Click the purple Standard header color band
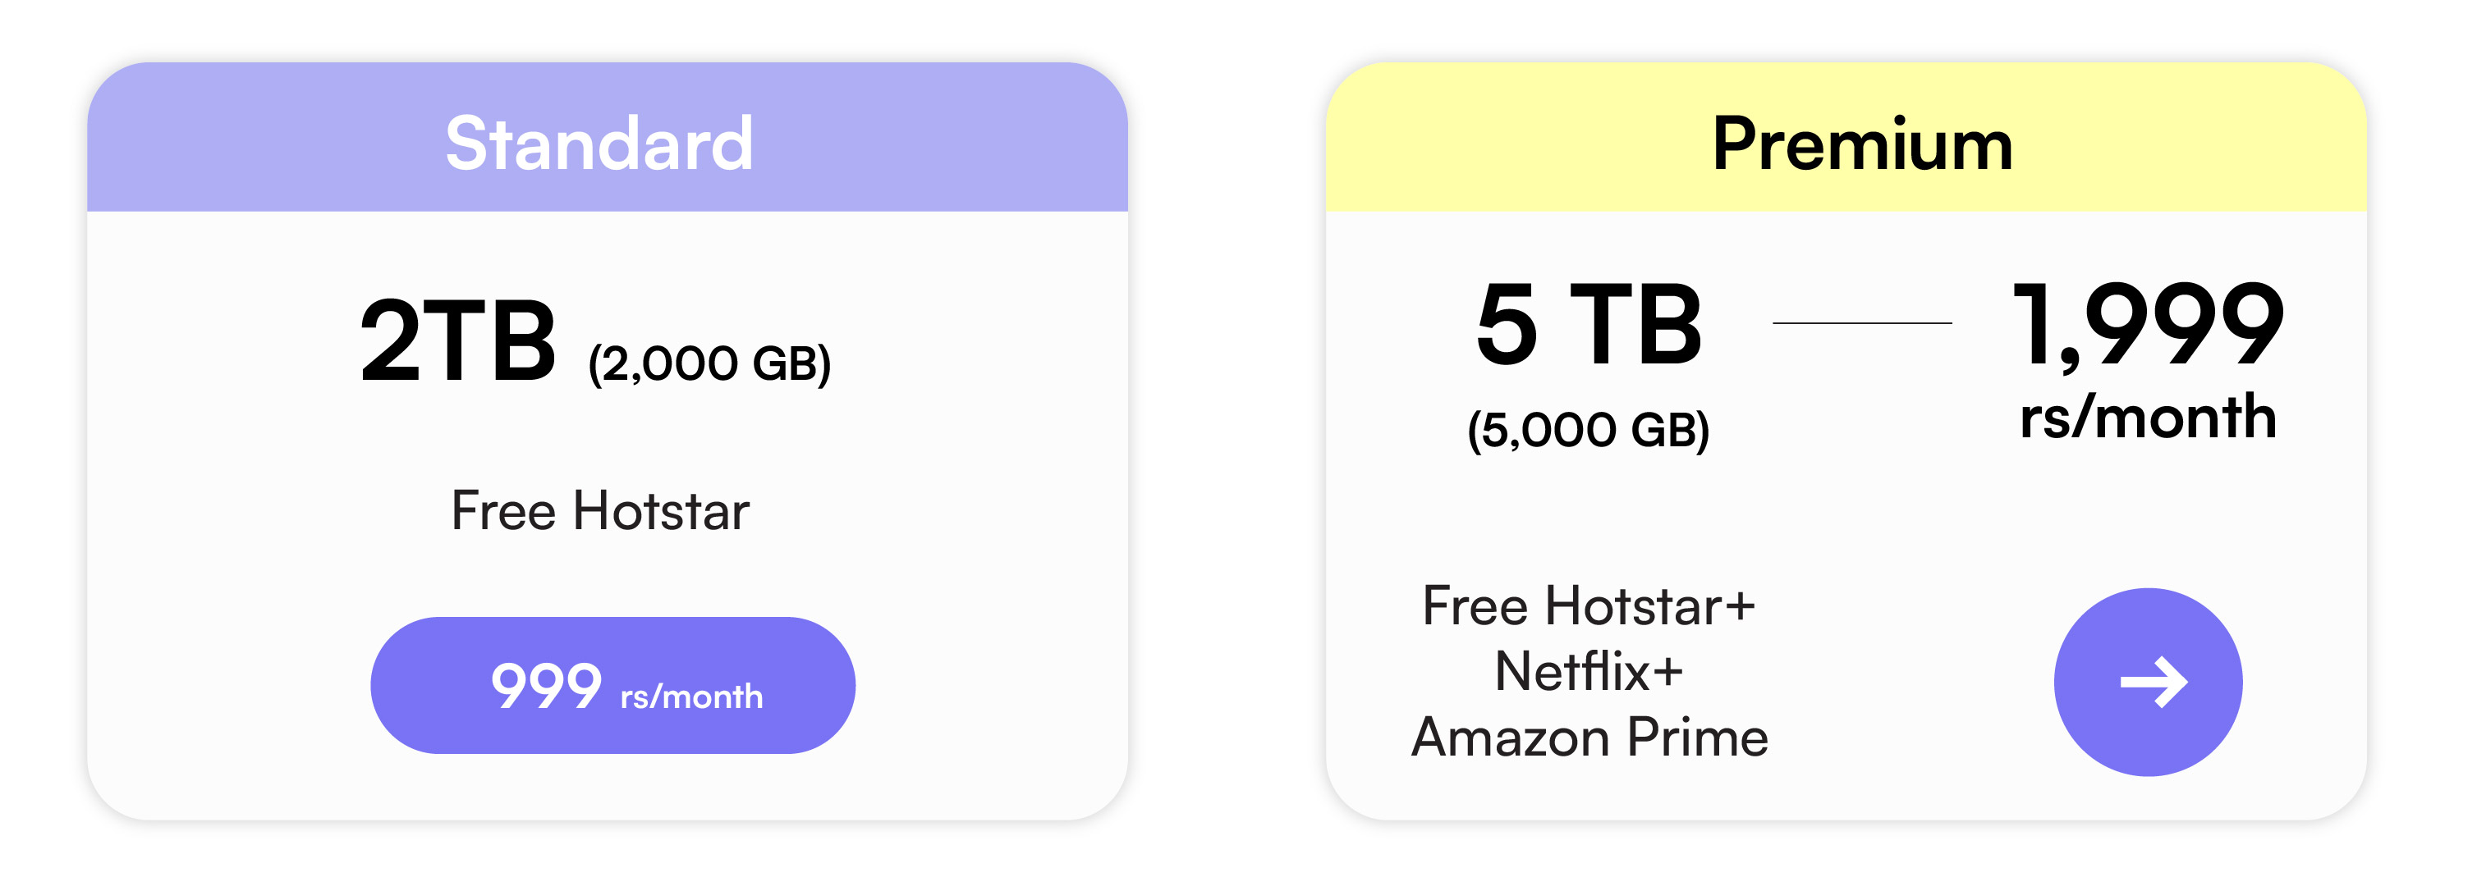 coord(607,137)
